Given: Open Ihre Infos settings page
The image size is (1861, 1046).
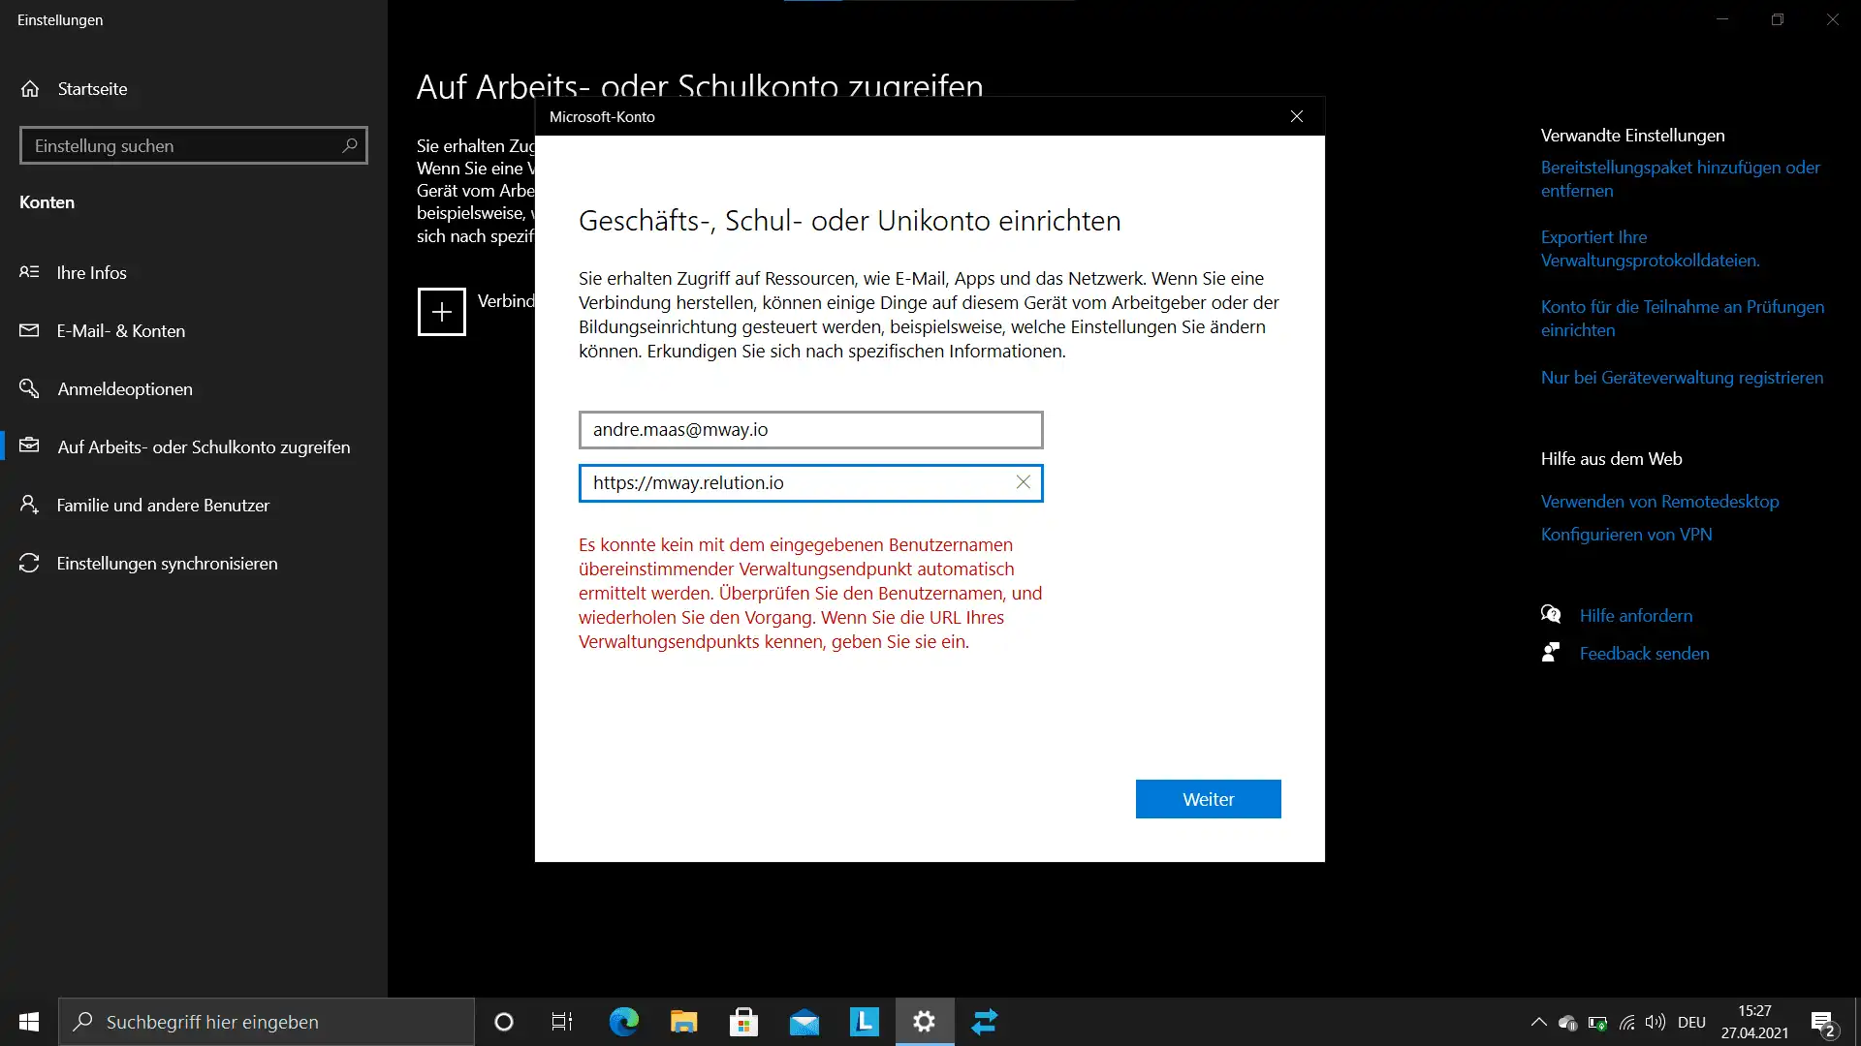Looking at the screenshot, I should (194, 273).
